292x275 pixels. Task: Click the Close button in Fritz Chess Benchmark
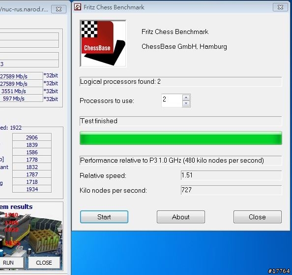pos(258,217)
